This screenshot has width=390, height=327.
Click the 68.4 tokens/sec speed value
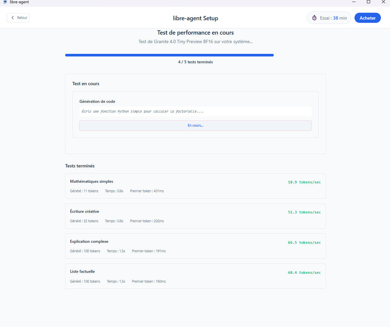pyautogui.click(x=304, y=272)
